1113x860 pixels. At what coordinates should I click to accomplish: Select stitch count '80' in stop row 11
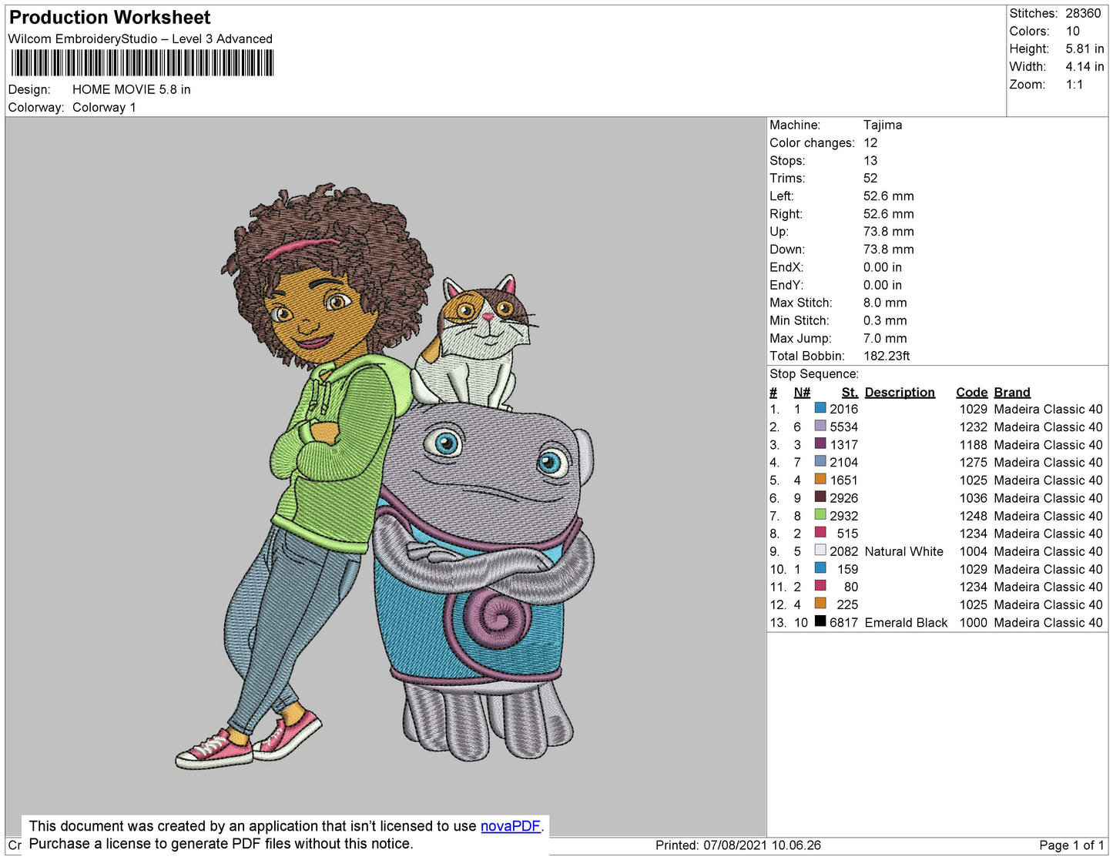pyautogui.click(x=850, y=587)
